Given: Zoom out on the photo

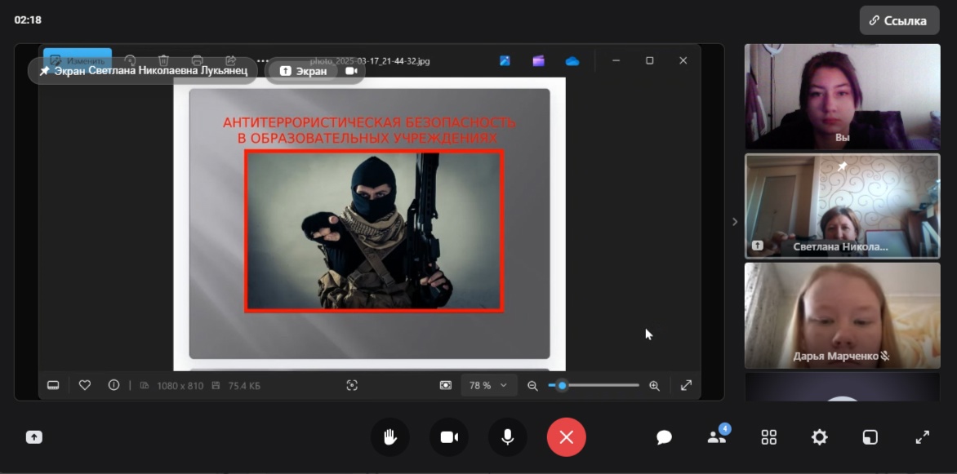Looking at the screenshot, I should [x=532, y=386].
